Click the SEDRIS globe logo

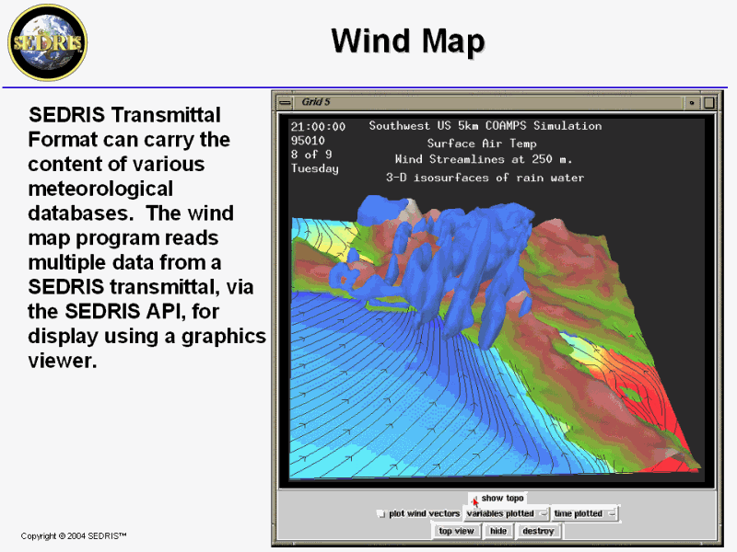click(47, 41)
